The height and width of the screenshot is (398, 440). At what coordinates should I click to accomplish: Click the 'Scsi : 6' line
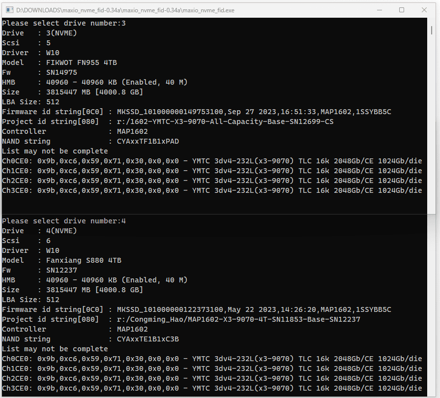click(27, 241)
